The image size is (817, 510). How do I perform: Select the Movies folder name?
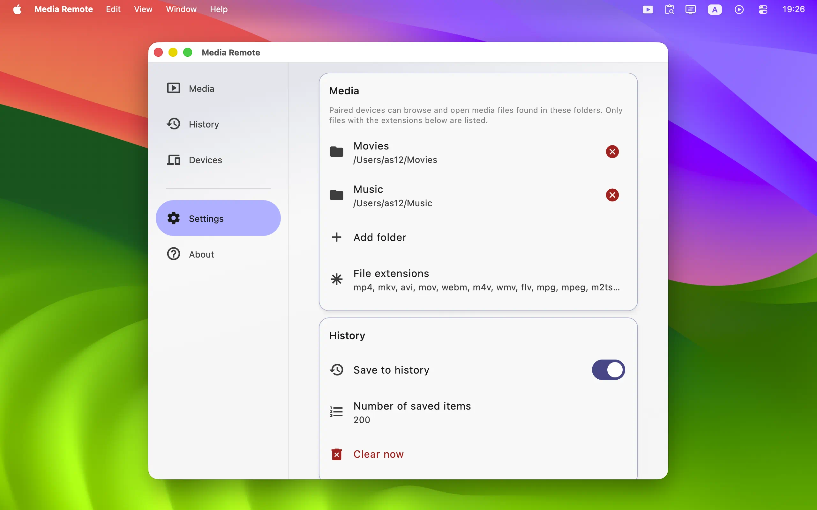(371, 146)
